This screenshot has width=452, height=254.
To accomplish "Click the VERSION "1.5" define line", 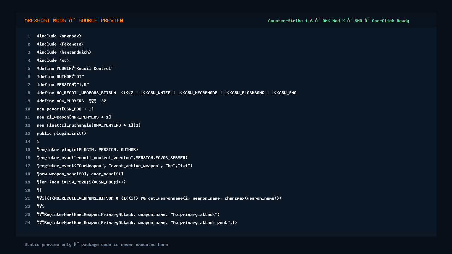I will (63, 85).
